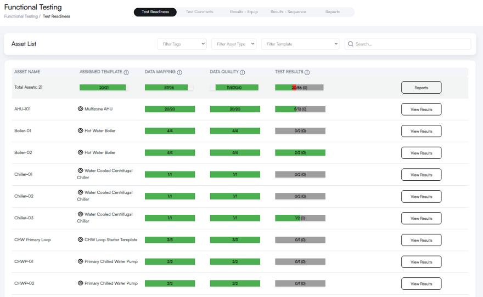The image size is (483, 297).
Task: Expand the Filter Template dropdown
Action: 300,44
